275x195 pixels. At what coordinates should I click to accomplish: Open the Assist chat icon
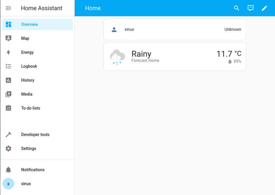[251, 8]
